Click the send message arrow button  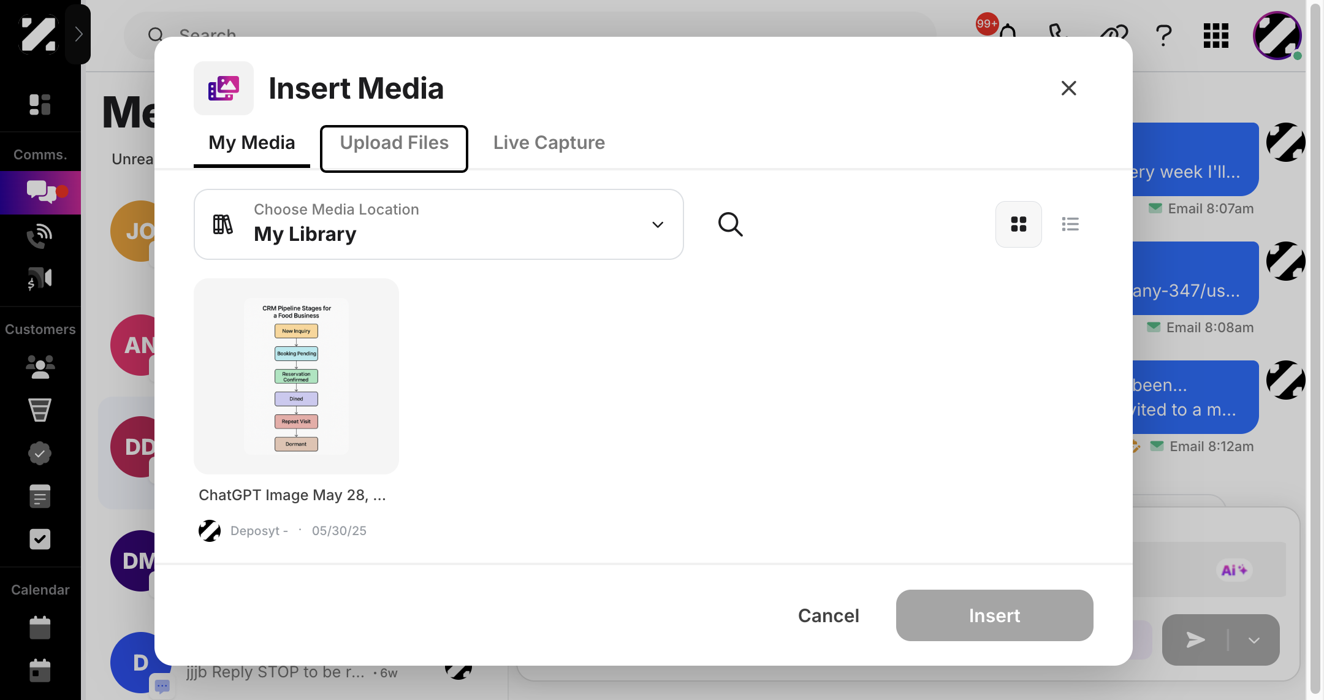click(x=1195, y=640)
